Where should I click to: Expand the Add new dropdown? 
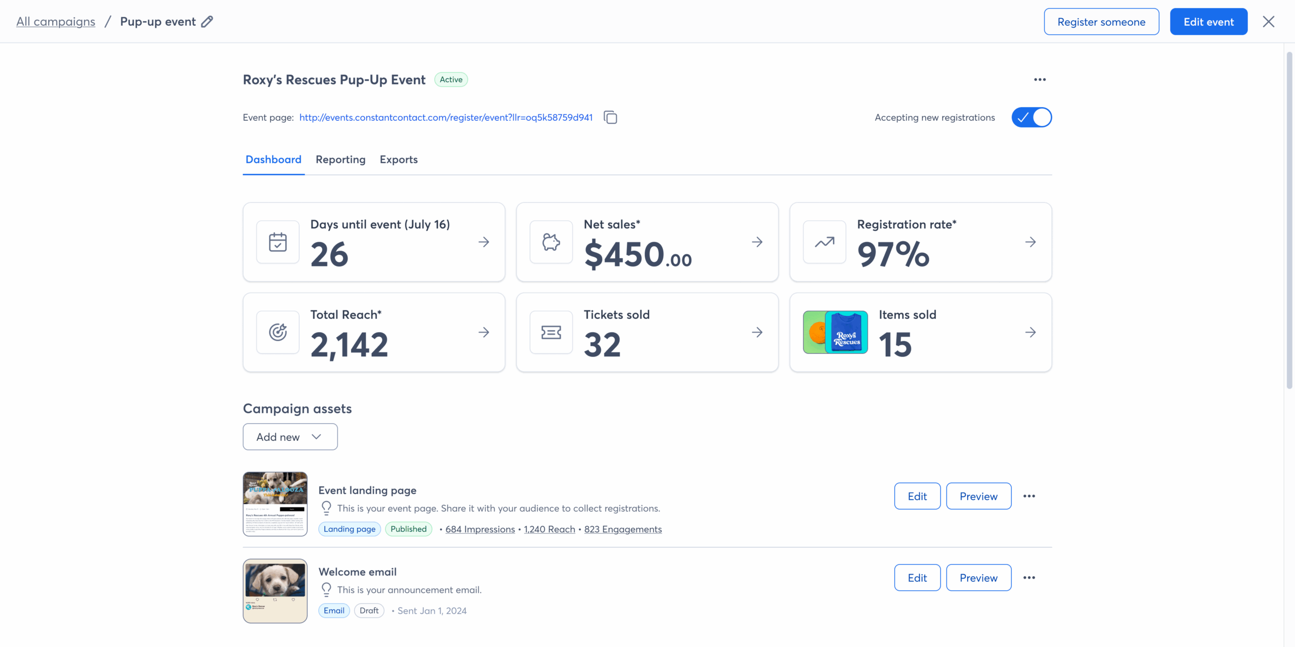290,437
